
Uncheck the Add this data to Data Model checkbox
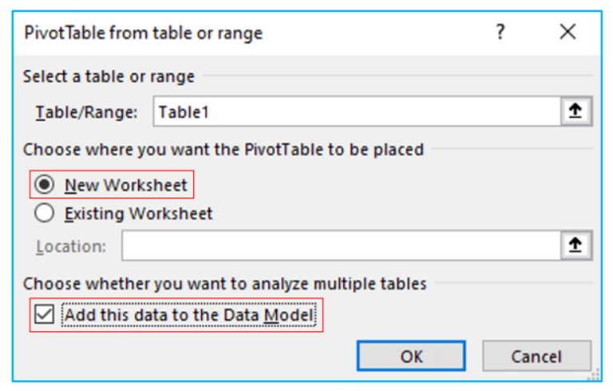(x=44, y=315)
